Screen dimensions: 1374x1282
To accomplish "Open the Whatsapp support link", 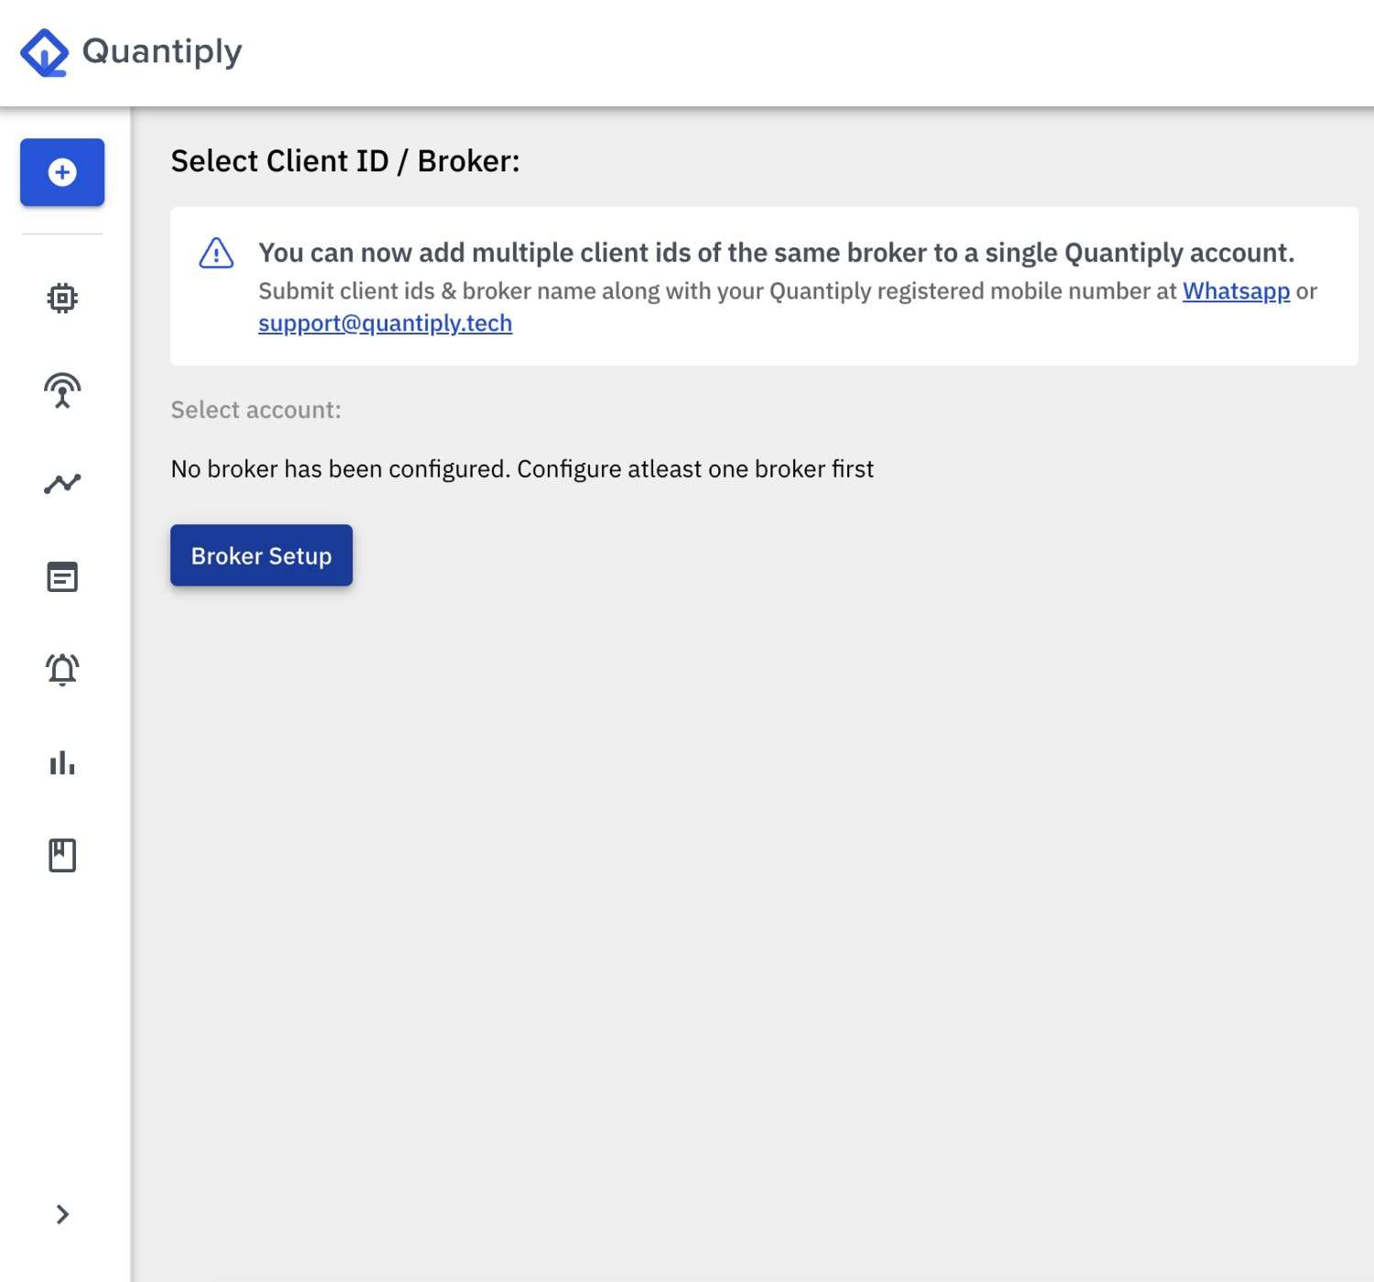I will coord(1236,291).
